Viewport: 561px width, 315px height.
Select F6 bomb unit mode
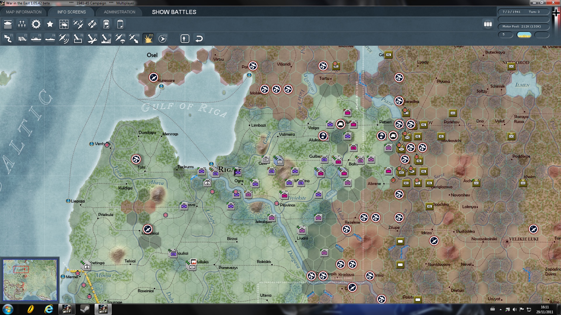(x=78, y=38)
